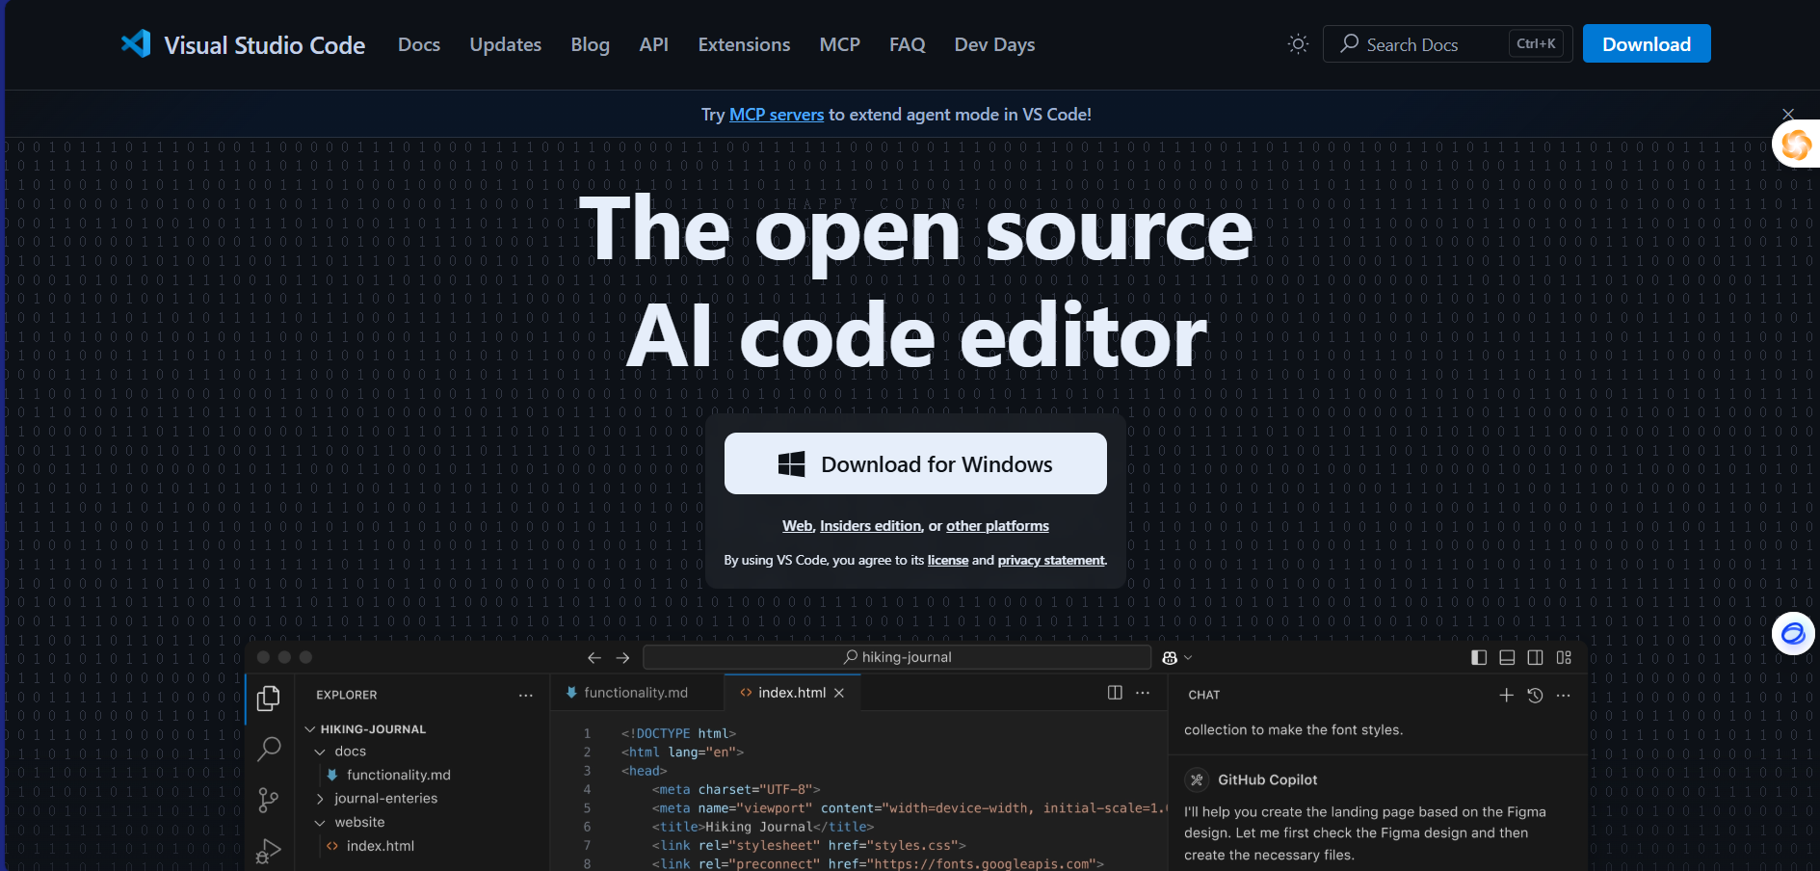This screenshot has height=871, width=1820.
Task: Click the Windows logo on the download button
Action: 791,464
